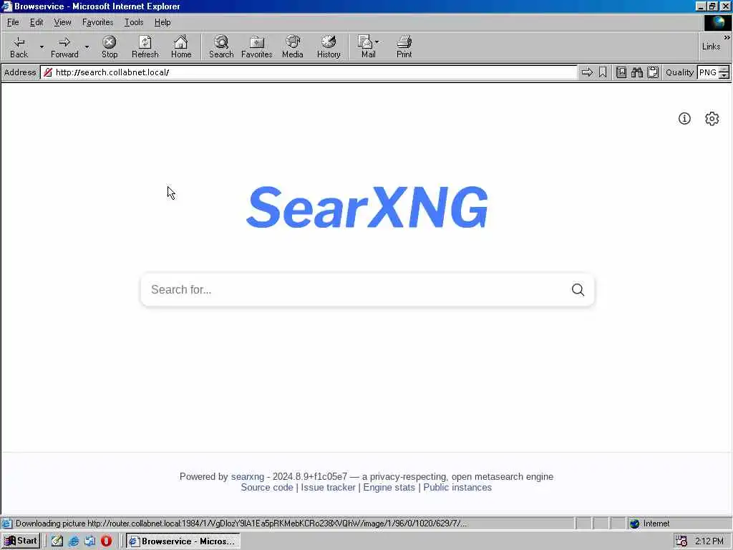Image resolution: width=733 pixels, height=550 pixels.
Task: Click the bookmarked page icon next to binoculars
Action: pyautogui.click(x=621, y=72)
